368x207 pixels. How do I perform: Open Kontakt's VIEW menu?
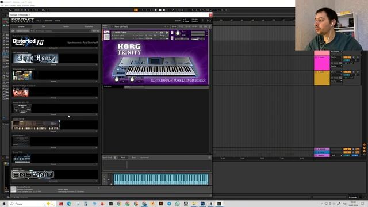[57, 21]
